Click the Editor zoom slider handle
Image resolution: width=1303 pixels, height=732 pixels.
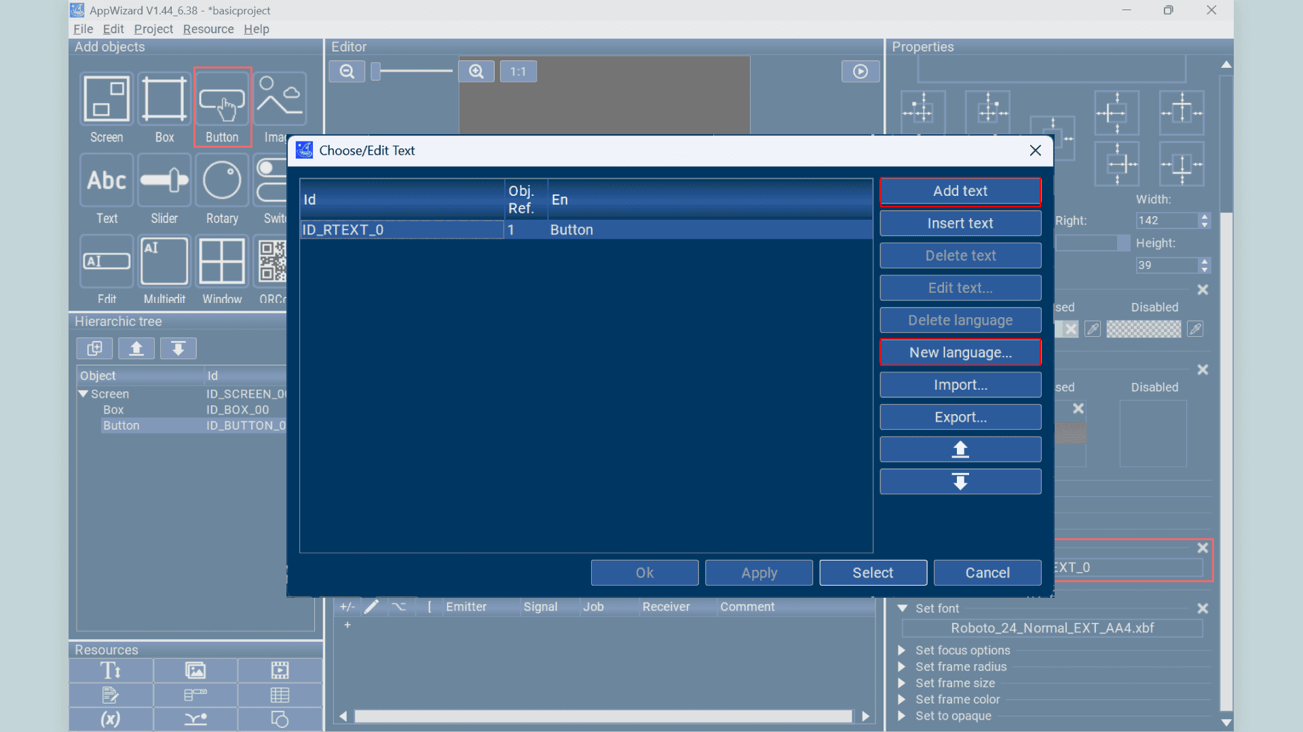pos(375,70)
